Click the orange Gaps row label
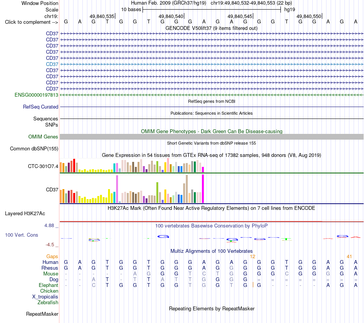The image size is (364, 323). click(x=52, y=256)
